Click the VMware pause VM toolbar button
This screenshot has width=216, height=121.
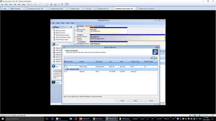coord(29,4)
